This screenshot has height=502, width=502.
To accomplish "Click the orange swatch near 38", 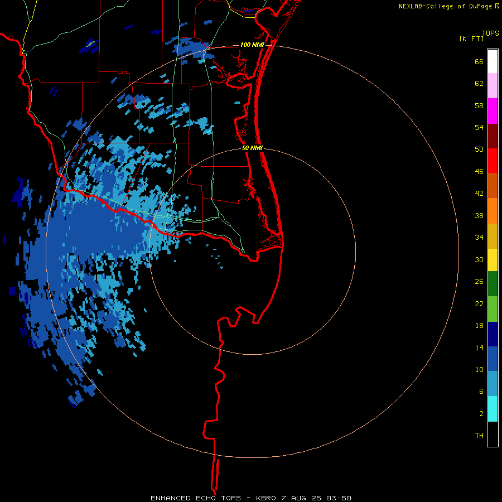I will 493,211.
